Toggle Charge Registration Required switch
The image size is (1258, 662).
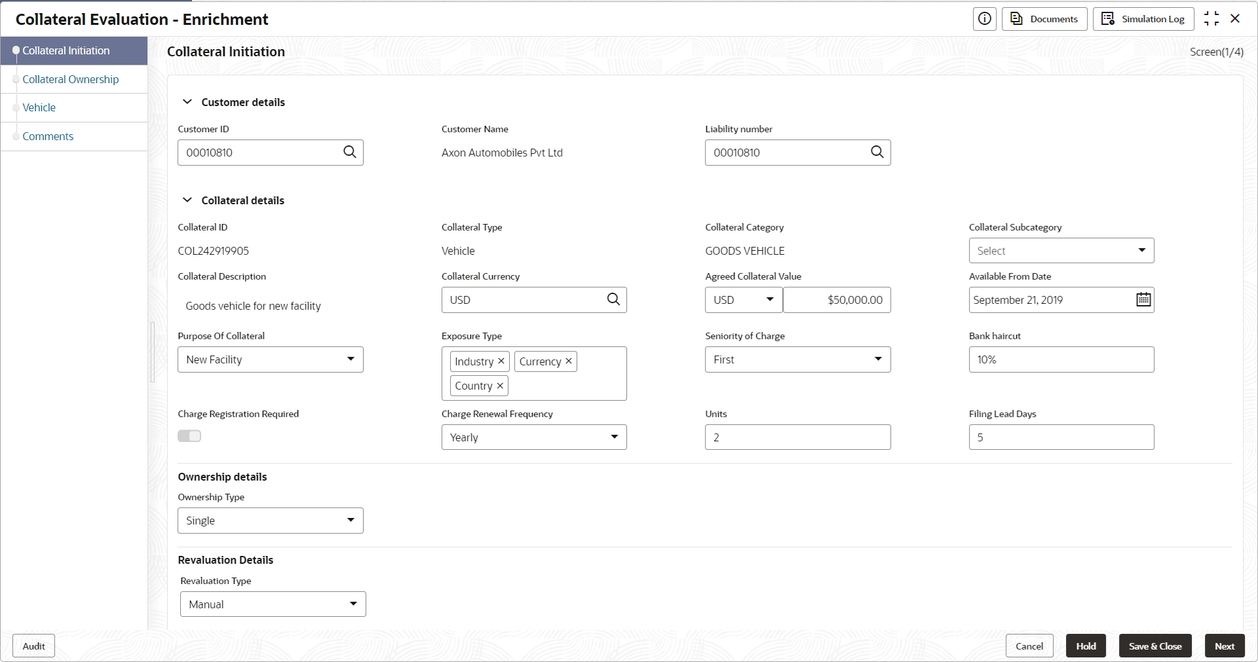(189, 436)
